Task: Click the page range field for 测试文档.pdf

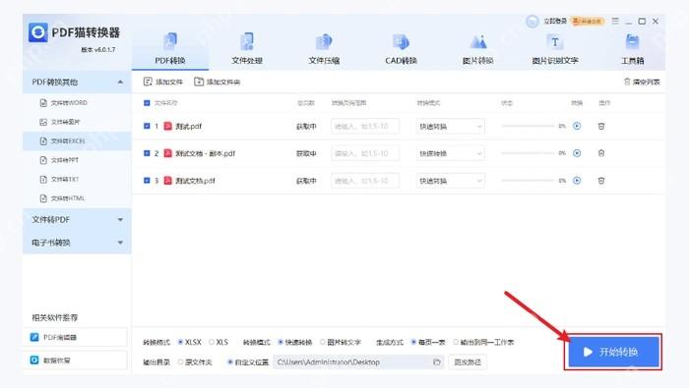Action: [x=365, y=181]
